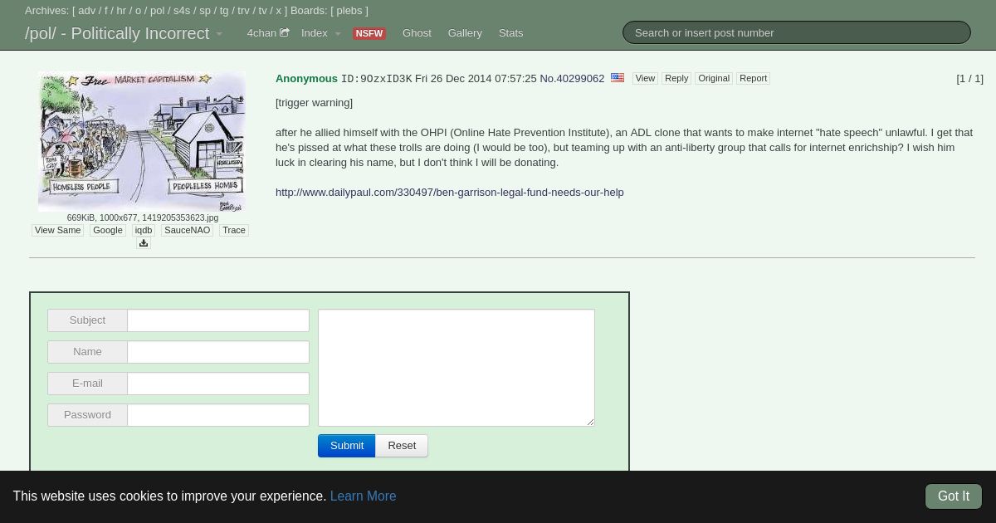Go to the sp archive
The image size is (996, 523).
click(205, 11)
